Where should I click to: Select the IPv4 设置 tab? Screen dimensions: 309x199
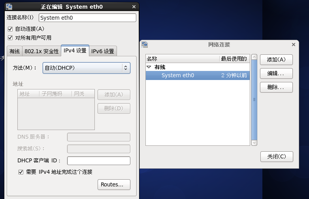[x=75, y=50]
